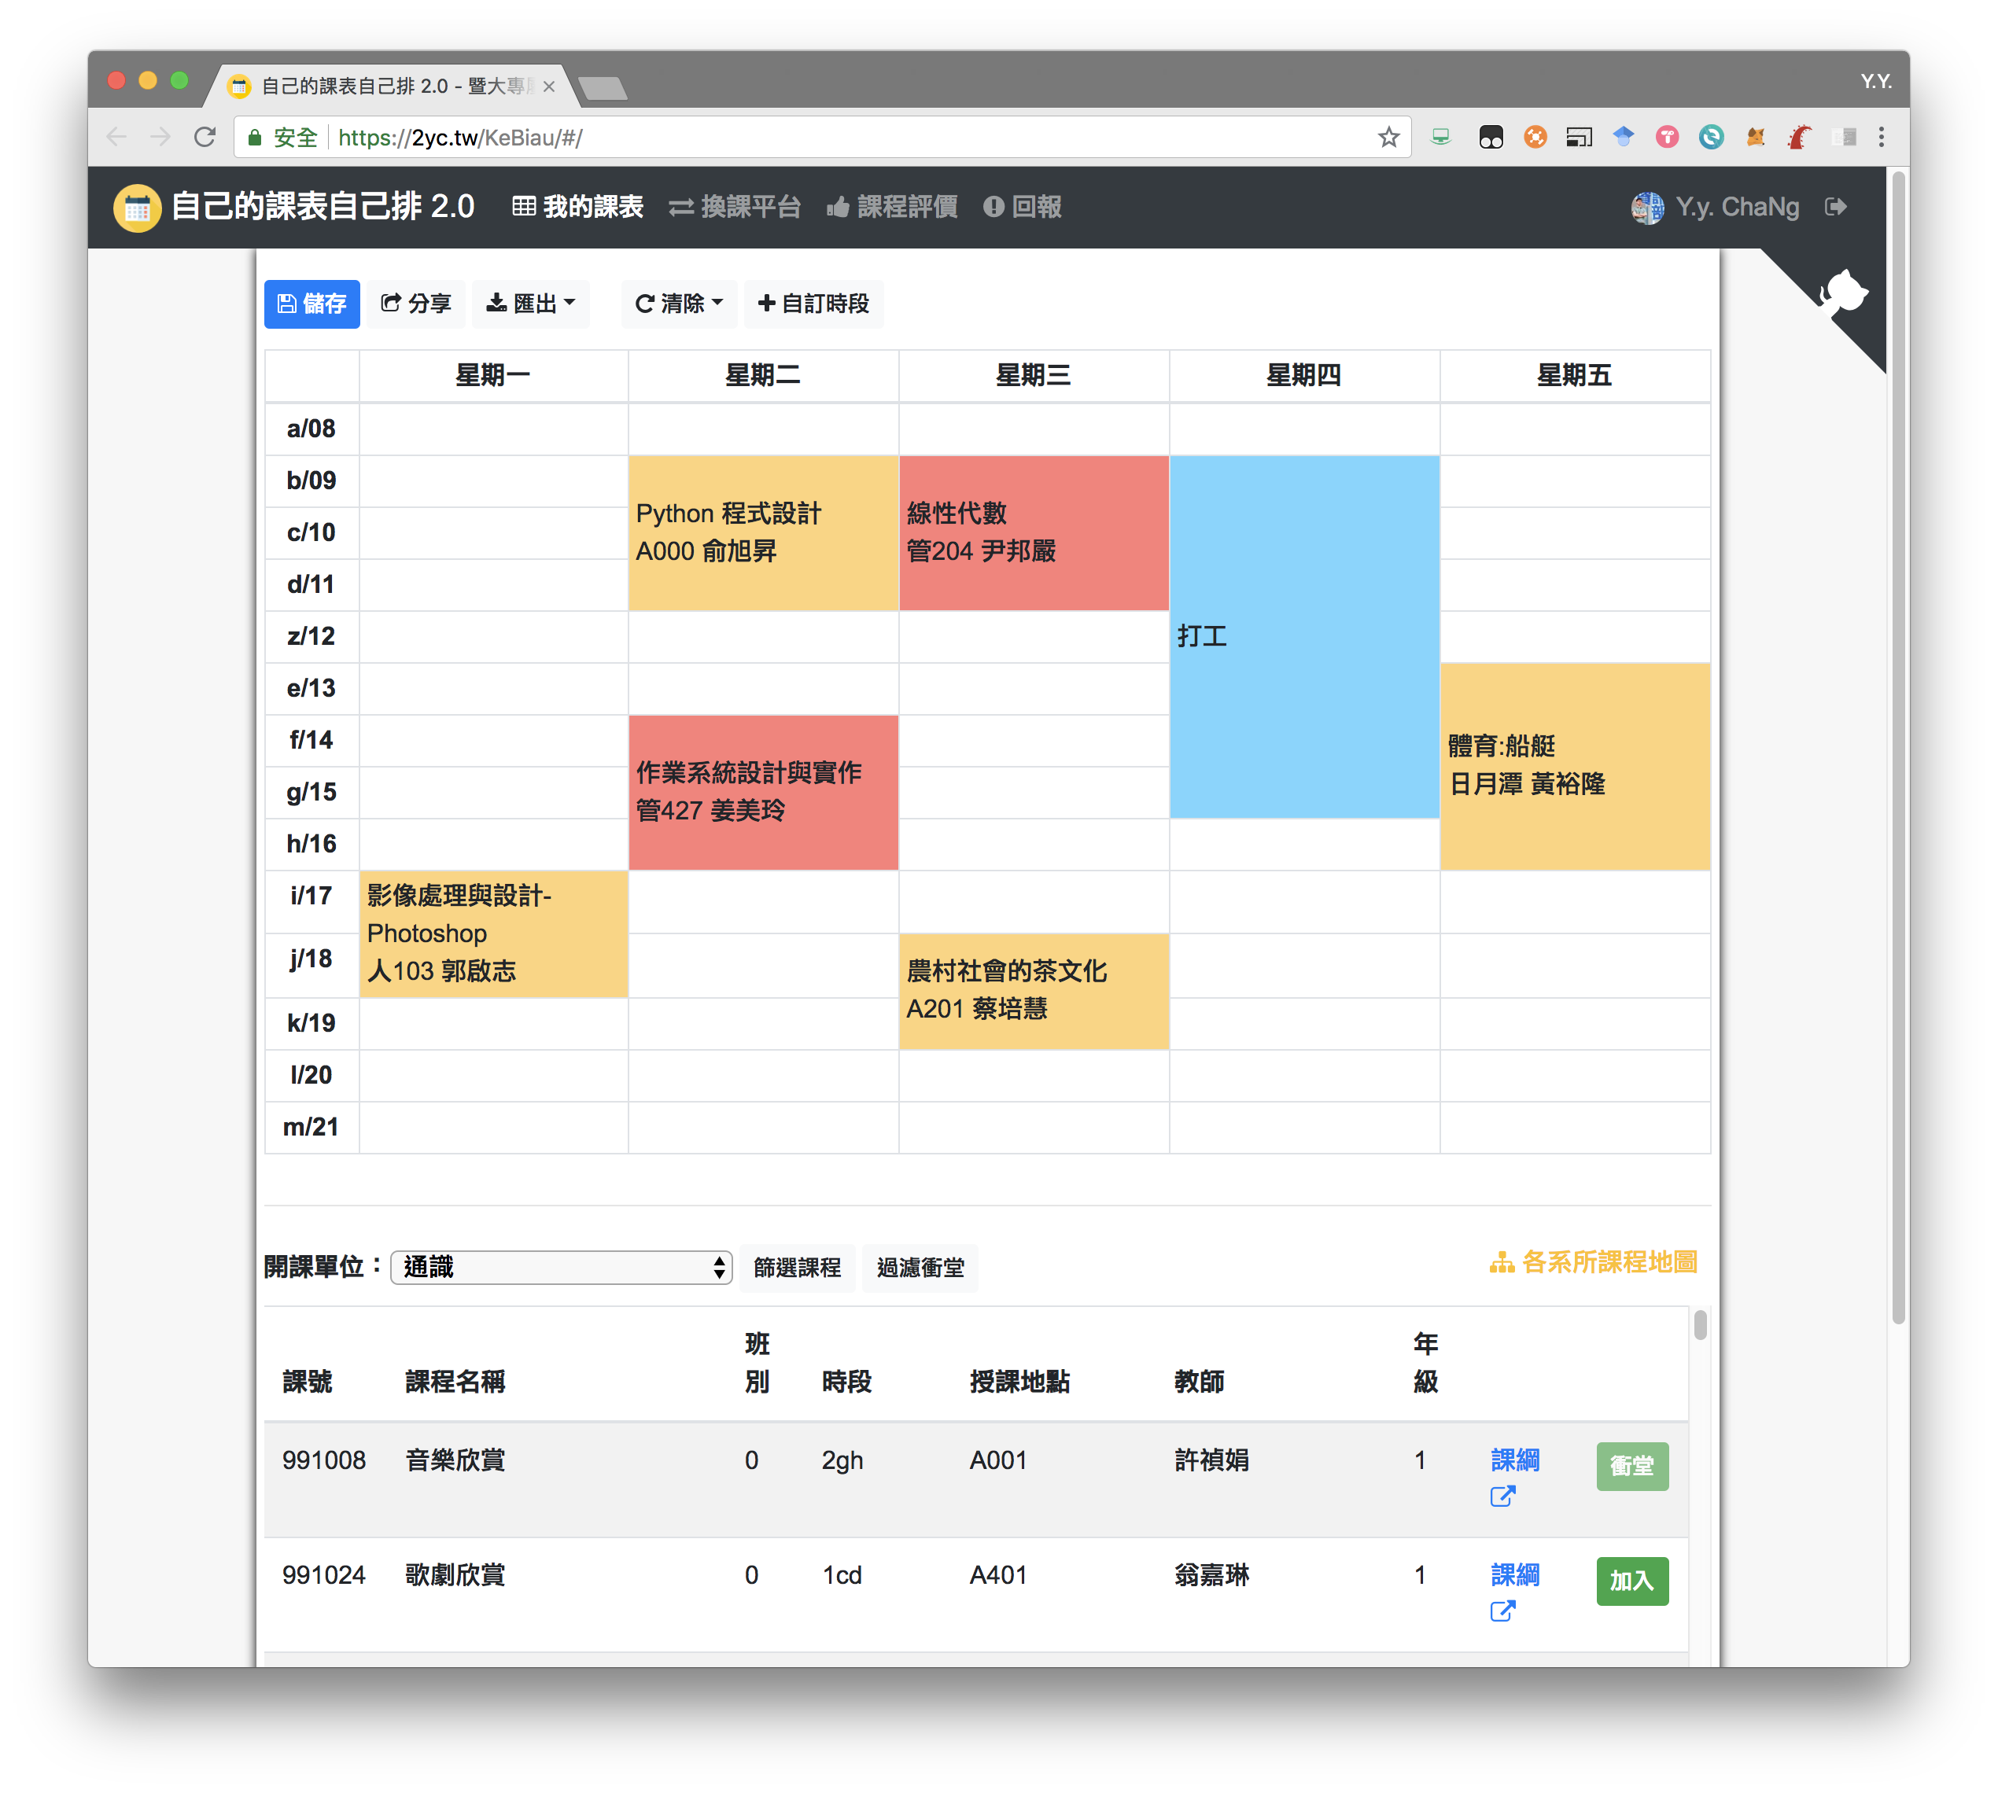Screen dimensions: 1998x1793
Task: Open the 開課單位 通識 select box
Action: [x=561, y=1267]
